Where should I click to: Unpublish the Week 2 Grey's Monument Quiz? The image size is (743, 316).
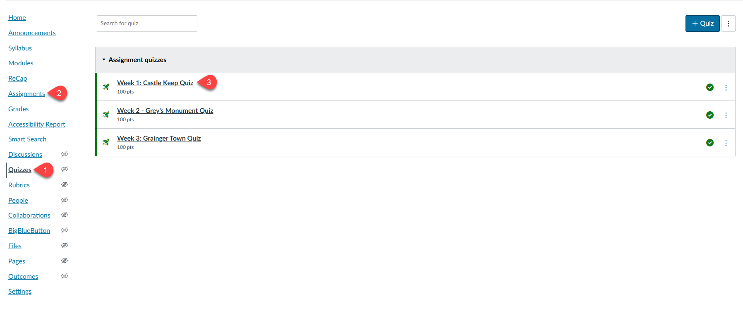click(x=710, y=115)
